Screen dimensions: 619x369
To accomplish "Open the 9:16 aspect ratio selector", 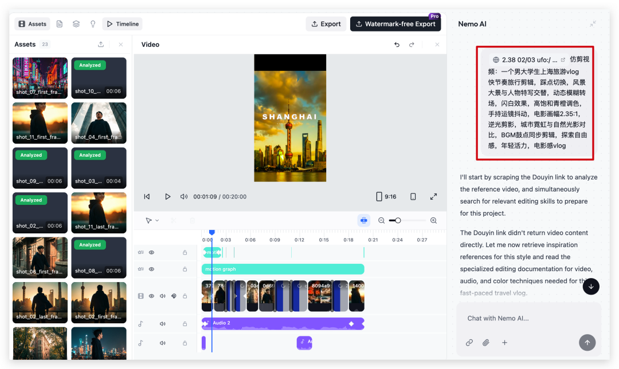I will 386,196.
